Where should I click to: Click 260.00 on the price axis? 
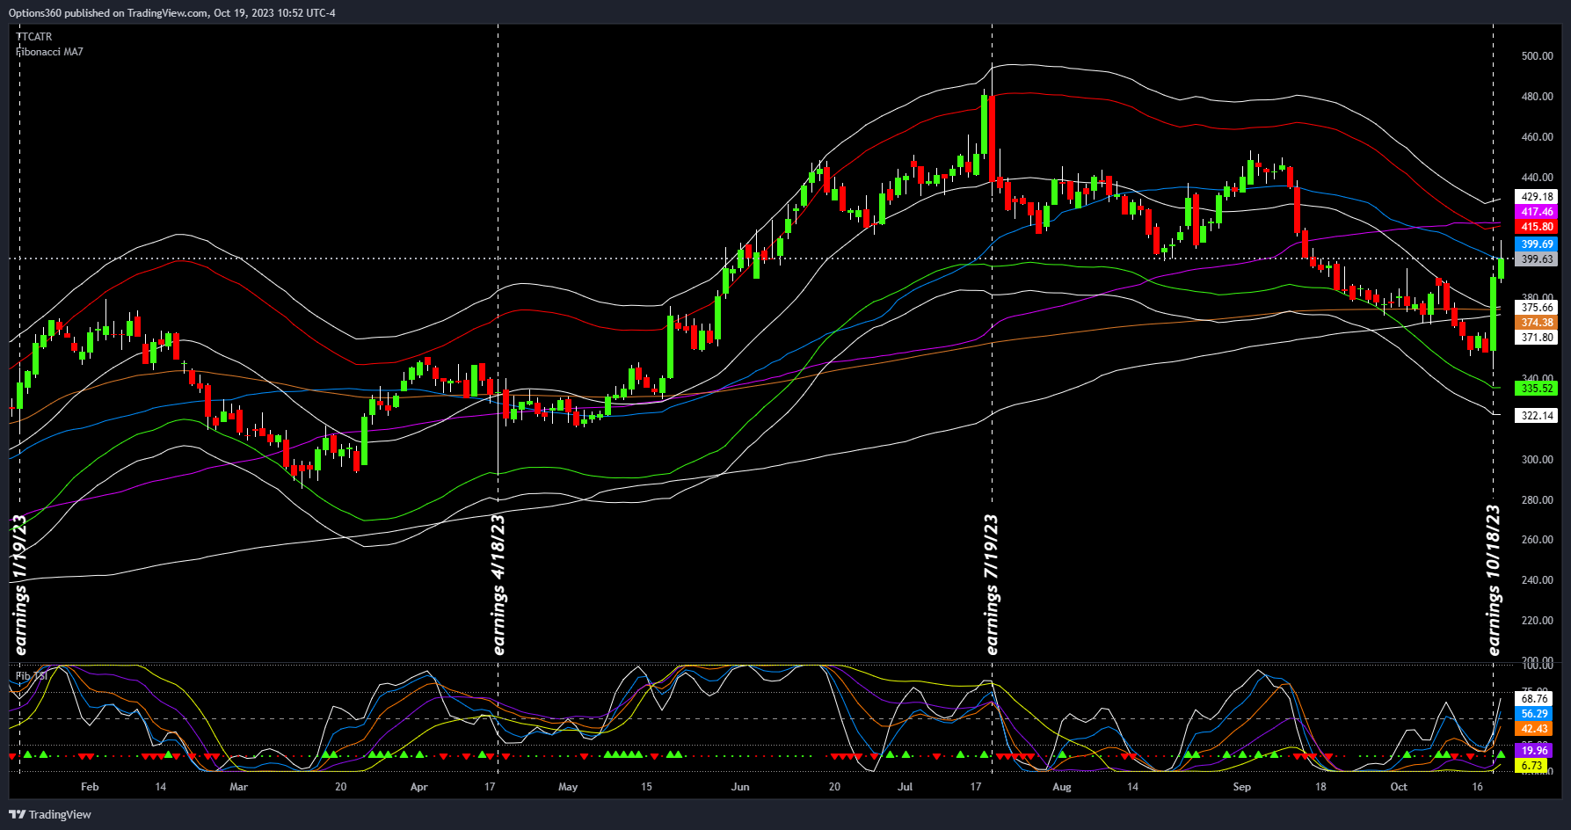click(x=1537, y=540)
